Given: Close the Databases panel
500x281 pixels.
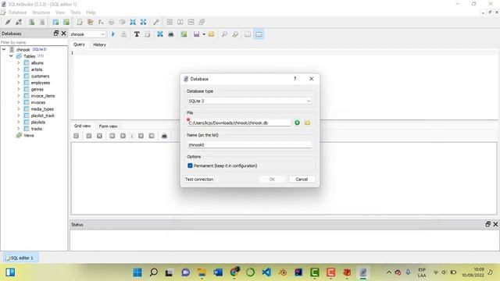Looking at the screenshot, I should pyautogui.click(x=64, y=33).
